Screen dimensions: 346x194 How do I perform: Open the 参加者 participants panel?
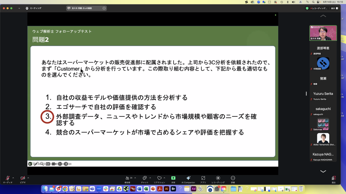coord(127,178)
